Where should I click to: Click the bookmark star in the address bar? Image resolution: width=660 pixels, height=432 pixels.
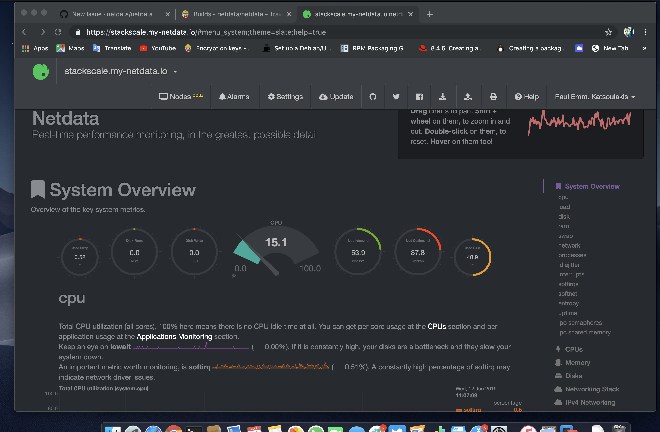(x=609, y=32)
